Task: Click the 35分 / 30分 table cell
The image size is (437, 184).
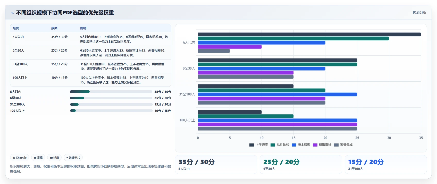Action: point(59,37)
